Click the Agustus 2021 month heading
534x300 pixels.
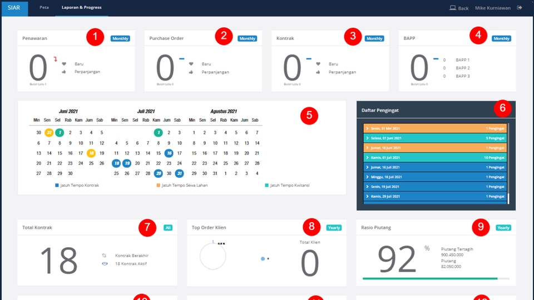point(224,111)
